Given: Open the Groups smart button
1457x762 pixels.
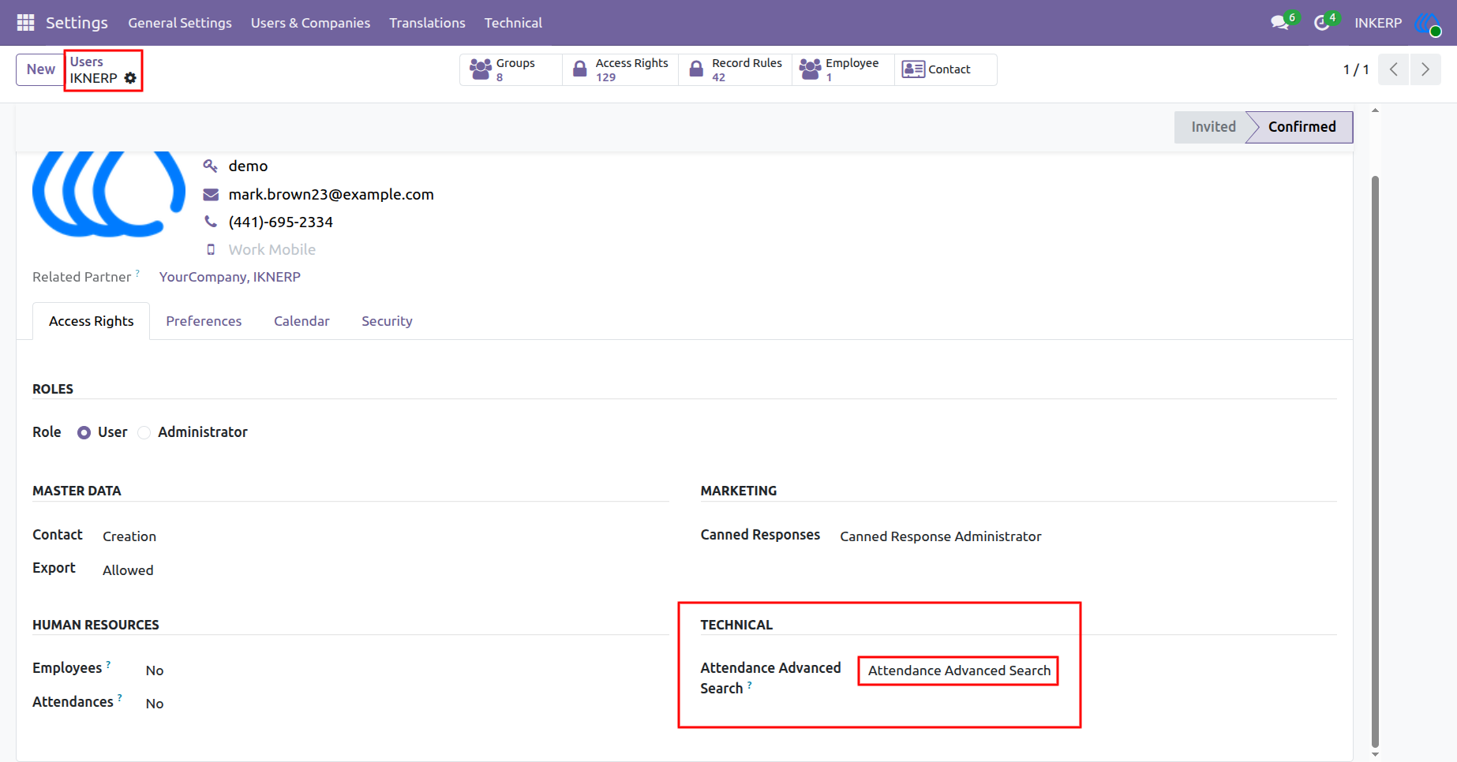Looking at the screenshot, I should coord(511,69).
